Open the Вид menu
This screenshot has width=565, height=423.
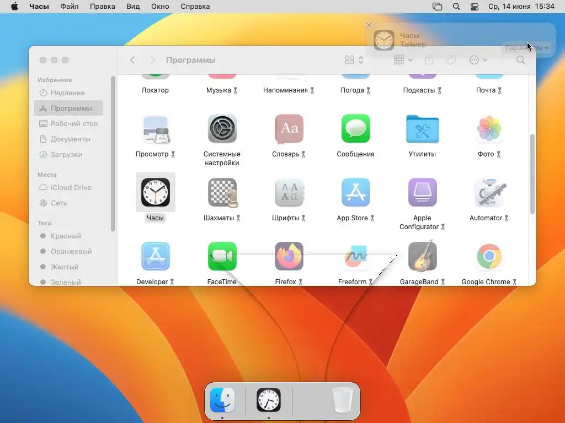(133, 7)
